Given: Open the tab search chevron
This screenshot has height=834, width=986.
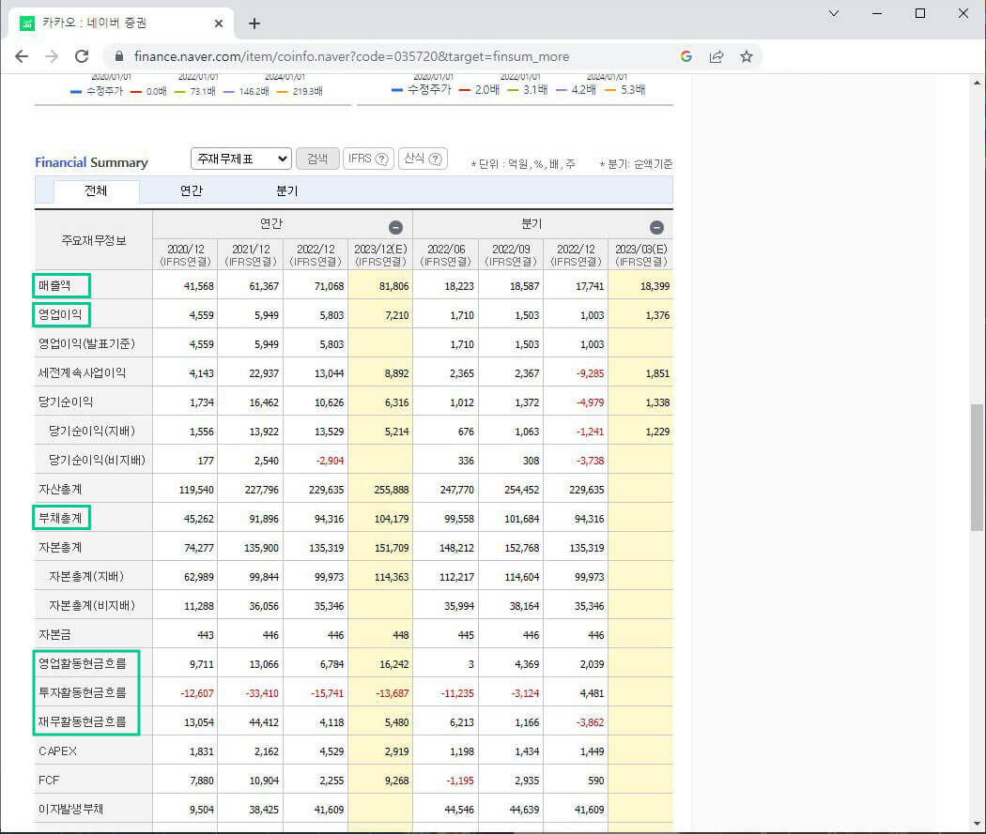Looking at the screenshot, I should tap(834, 13).
